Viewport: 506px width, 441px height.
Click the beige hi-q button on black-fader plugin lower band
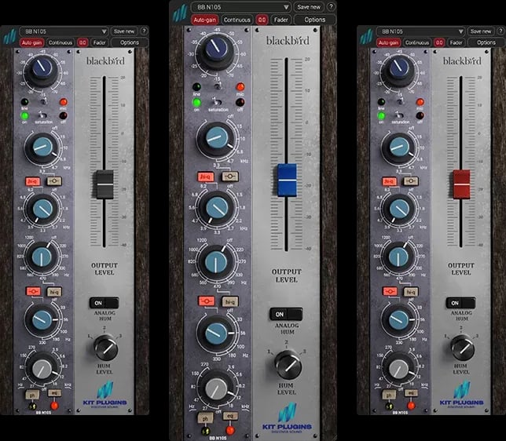(x=54, y=292)
